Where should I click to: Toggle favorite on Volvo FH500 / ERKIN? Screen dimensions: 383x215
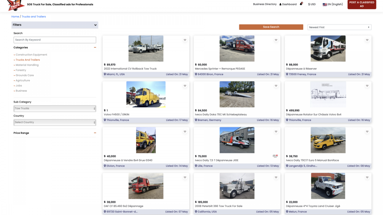185,86
